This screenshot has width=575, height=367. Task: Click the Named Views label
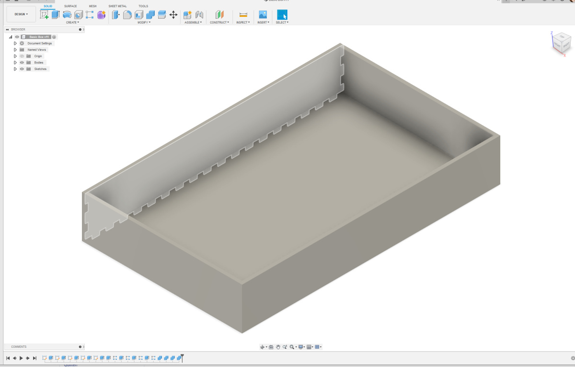click(x=37, y=50)
